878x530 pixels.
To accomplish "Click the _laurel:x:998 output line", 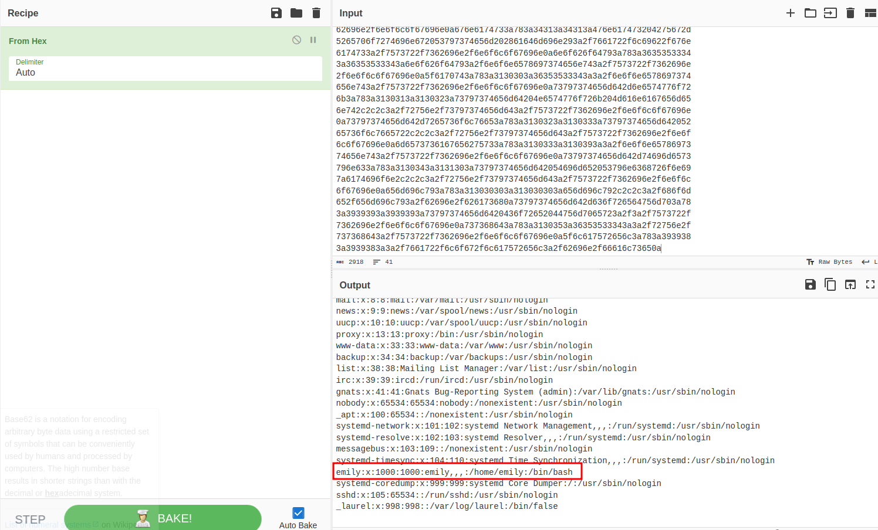I will click(x=447, y=507).
